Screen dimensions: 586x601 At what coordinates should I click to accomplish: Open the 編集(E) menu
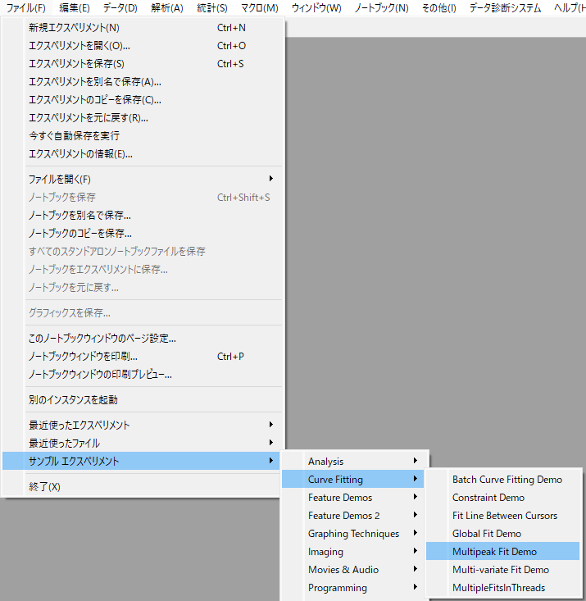[x=75, y=7]
